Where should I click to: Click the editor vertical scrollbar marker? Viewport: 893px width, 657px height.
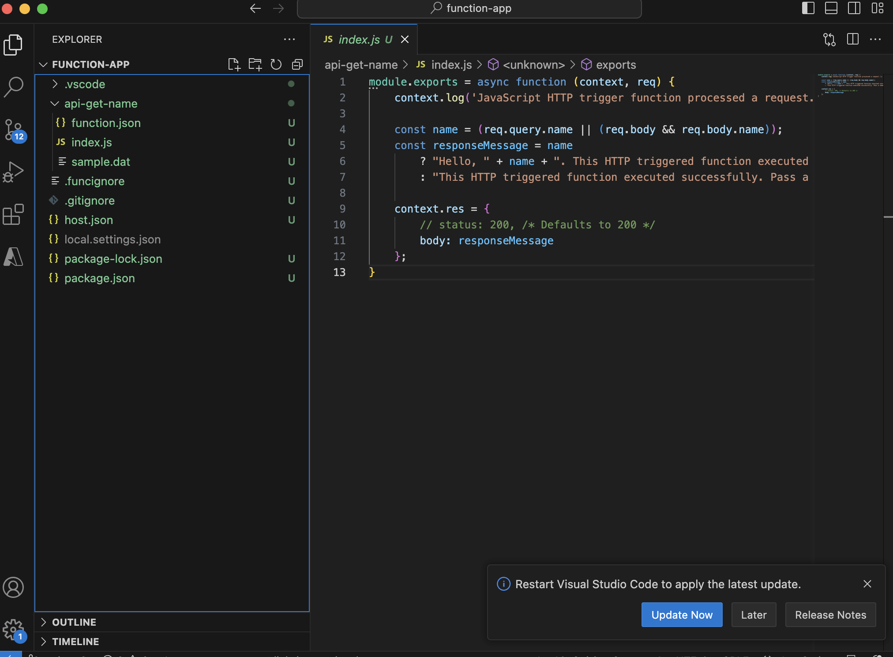coord(888,217)
